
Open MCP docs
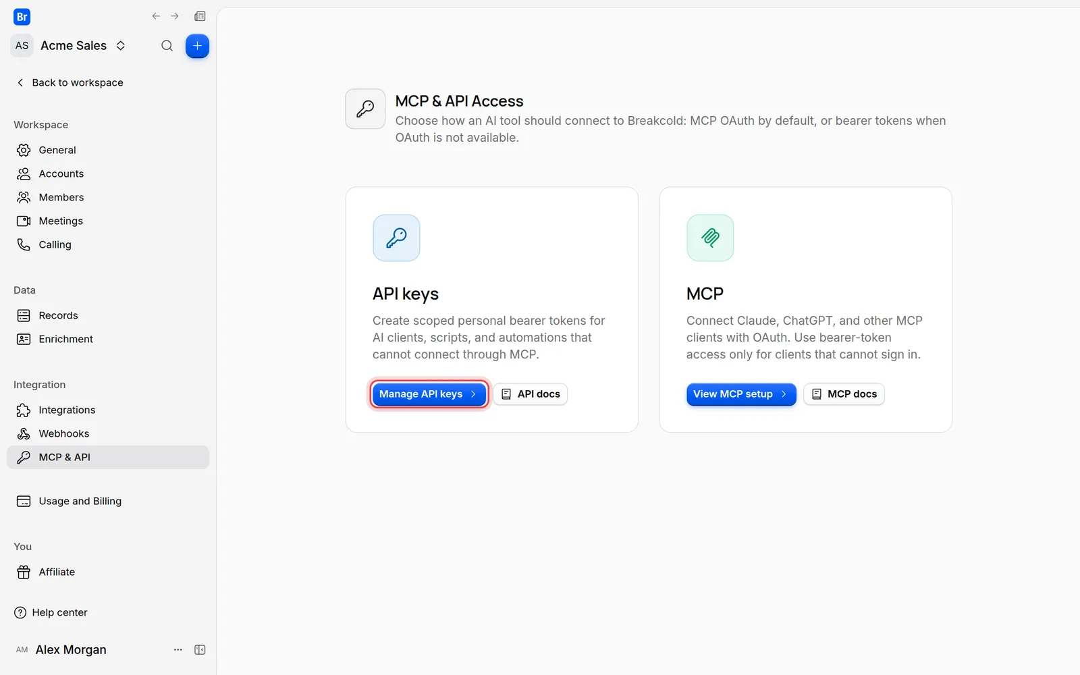pos(844,394)
